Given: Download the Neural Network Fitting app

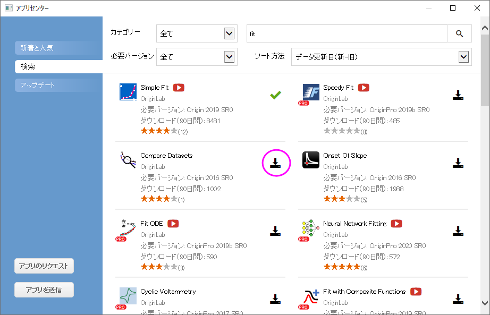Looking at the screenshot, I should pyautogui.click(x=458, y=231).
